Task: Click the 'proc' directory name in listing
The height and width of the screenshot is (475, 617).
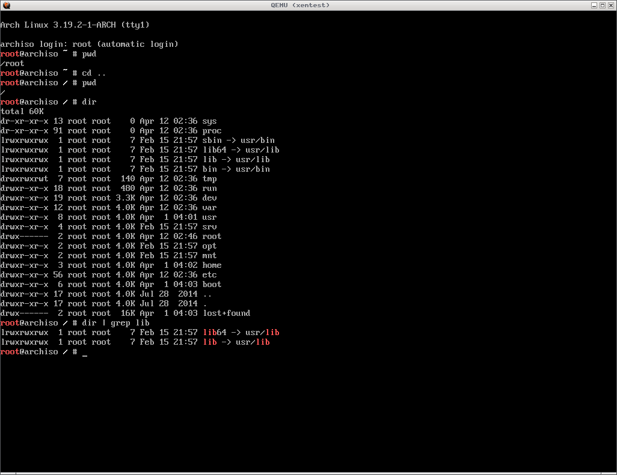Action: [x=212, y=131]
